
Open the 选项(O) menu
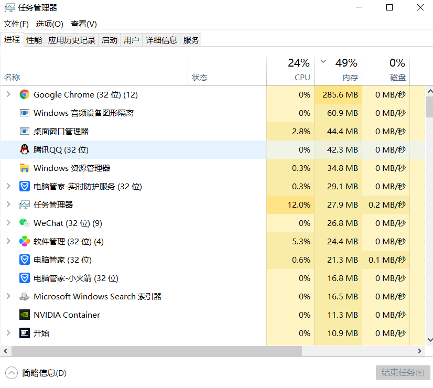coord(49,24)
